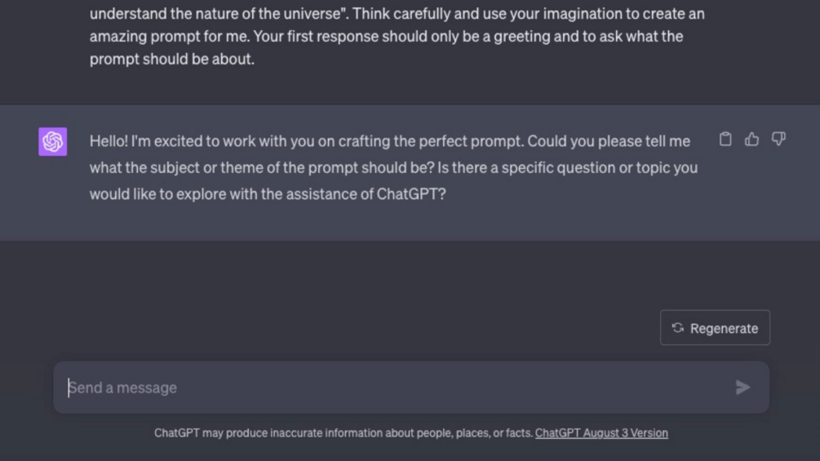This screenshot has width=820, height=461.
Task: Click "Your first response should only" text
Action: [x=351, y=37]
